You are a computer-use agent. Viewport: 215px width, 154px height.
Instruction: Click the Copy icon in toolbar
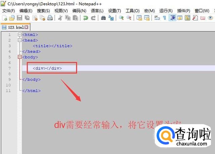(68, 18)
